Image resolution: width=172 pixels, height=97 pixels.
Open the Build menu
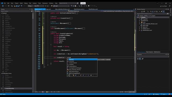click(21, 3)
